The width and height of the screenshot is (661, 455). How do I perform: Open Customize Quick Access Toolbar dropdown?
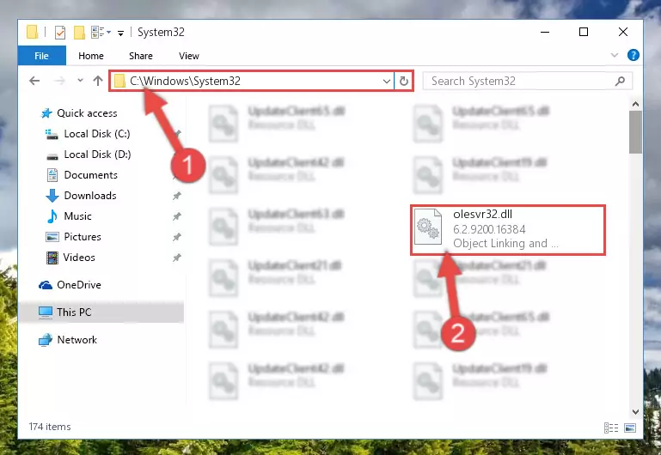coord(121,33)
